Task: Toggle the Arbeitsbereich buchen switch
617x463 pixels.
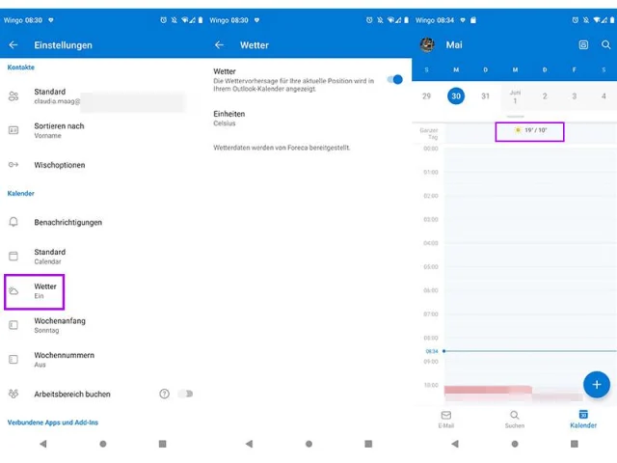Action: pos(185,394)
